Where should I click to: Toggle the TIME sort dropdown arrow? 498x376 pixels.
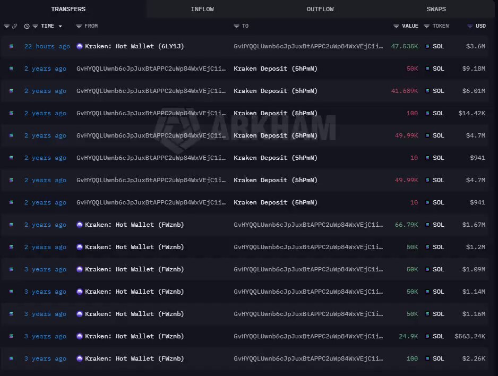pyautogui.click(x=60, y=27)
